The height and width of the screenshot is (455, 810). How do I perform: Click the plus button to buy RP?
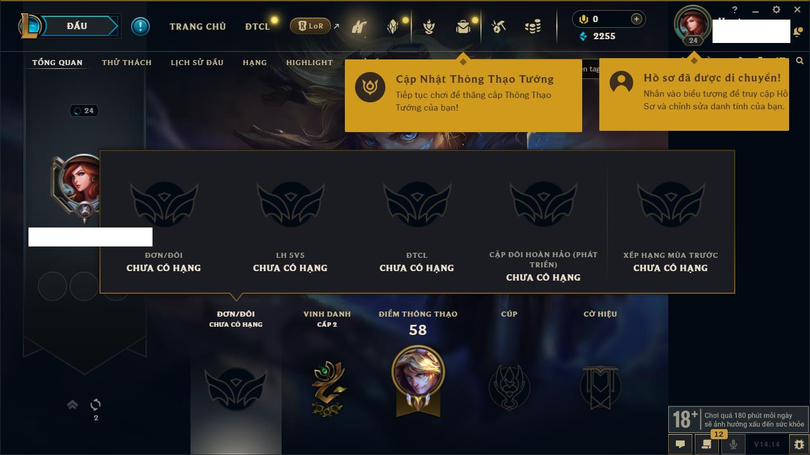pyautogui.click(x=636, y=19)
